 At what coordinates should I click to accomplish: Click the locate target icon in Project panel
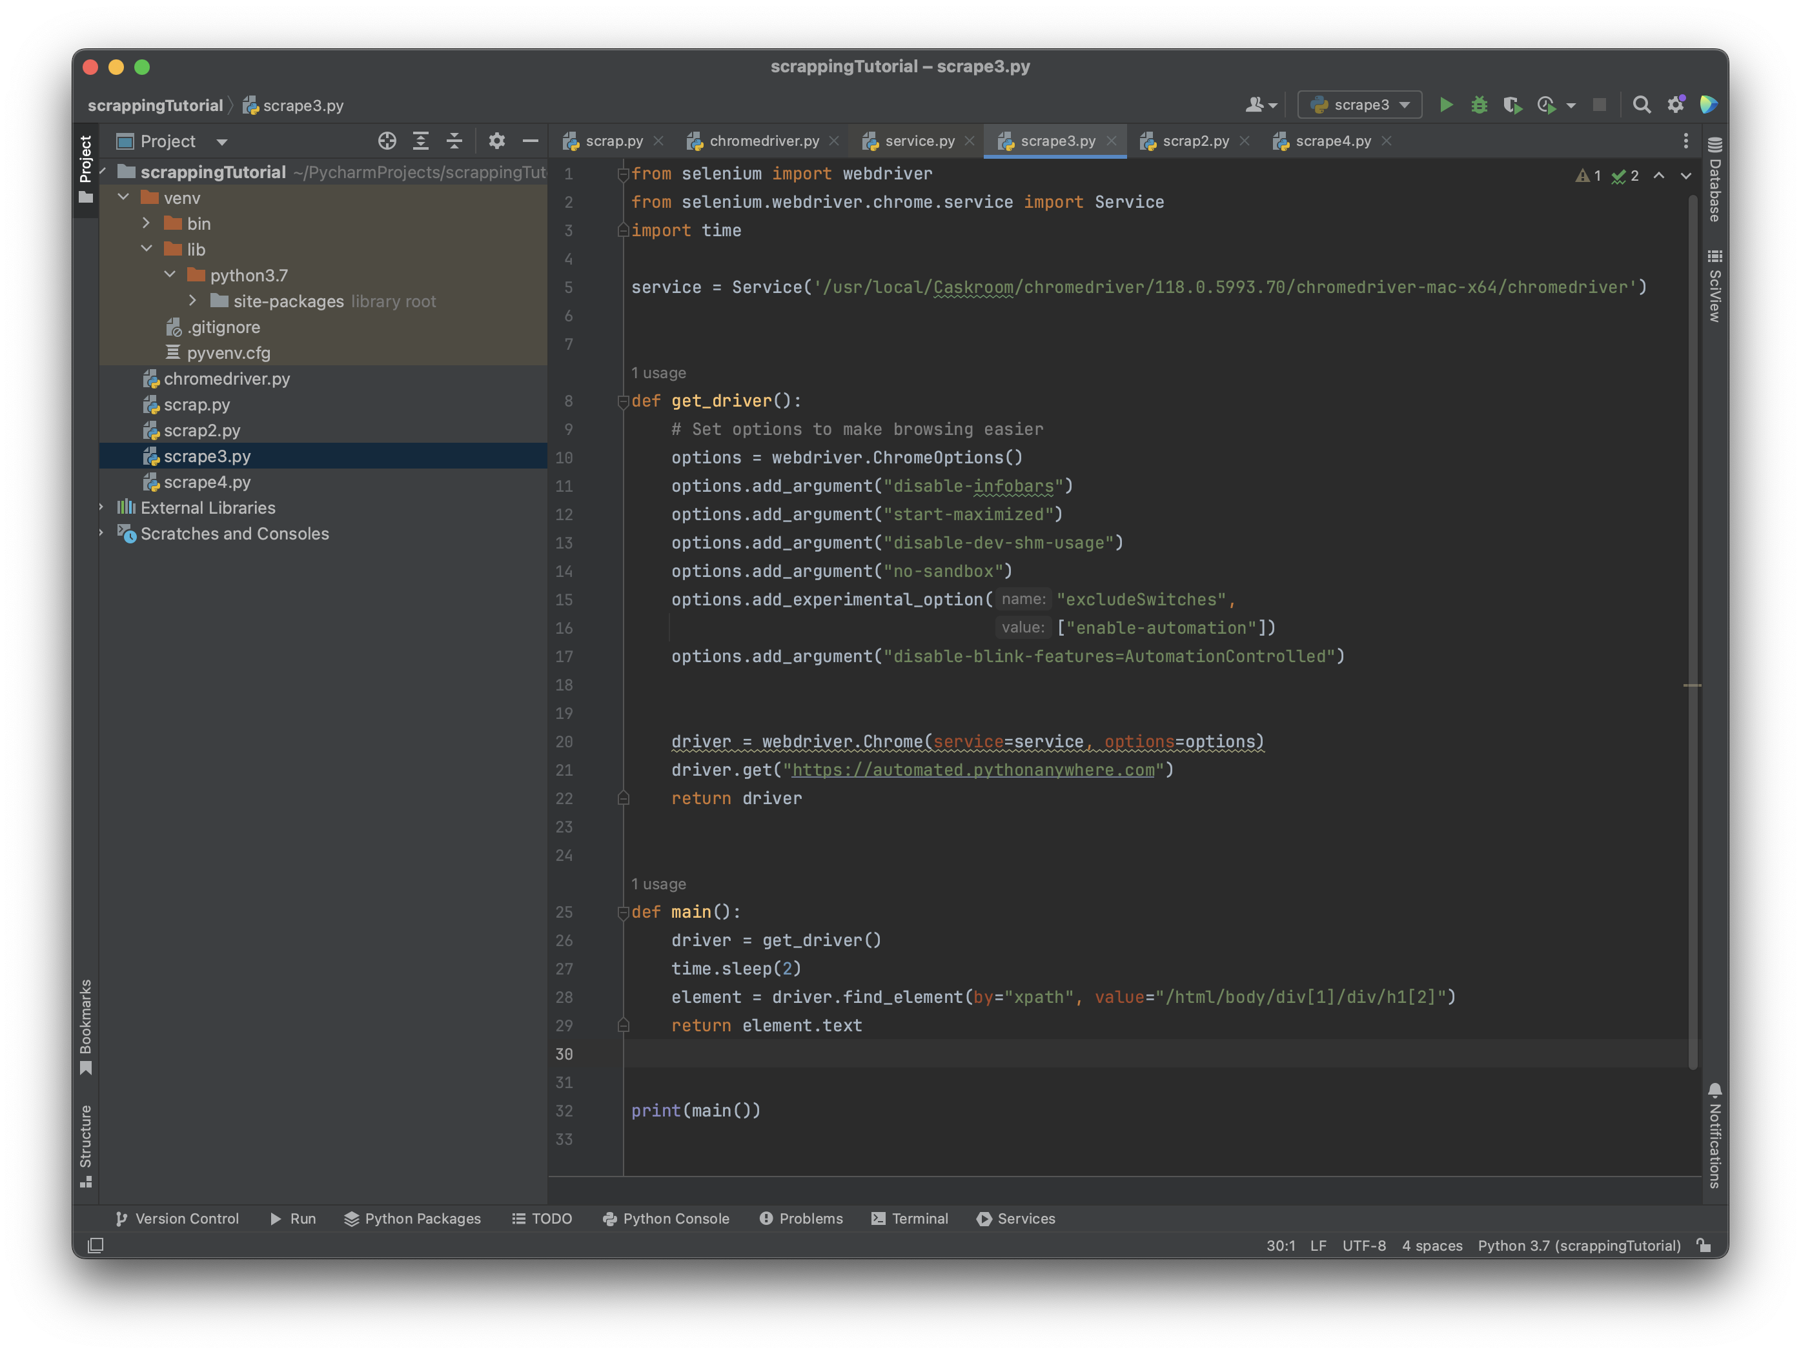(387, 141)
